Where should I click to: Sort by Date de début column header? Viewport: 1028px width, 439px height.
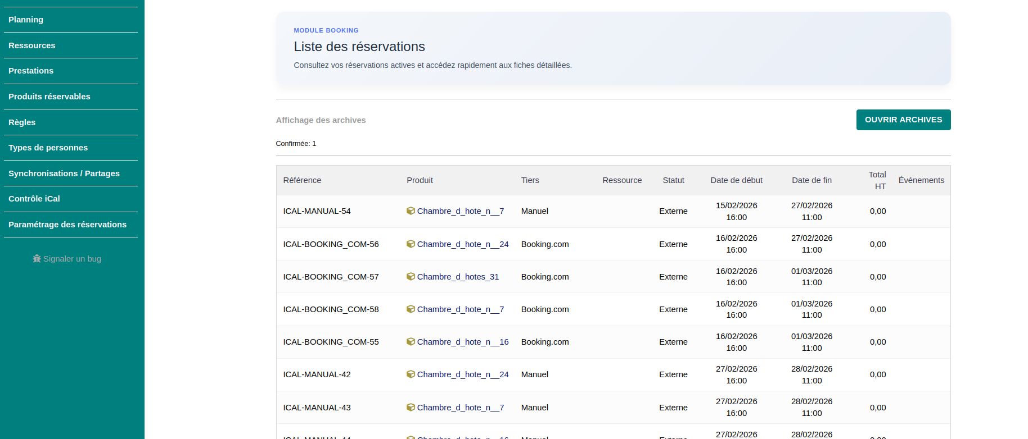(736, 180)
